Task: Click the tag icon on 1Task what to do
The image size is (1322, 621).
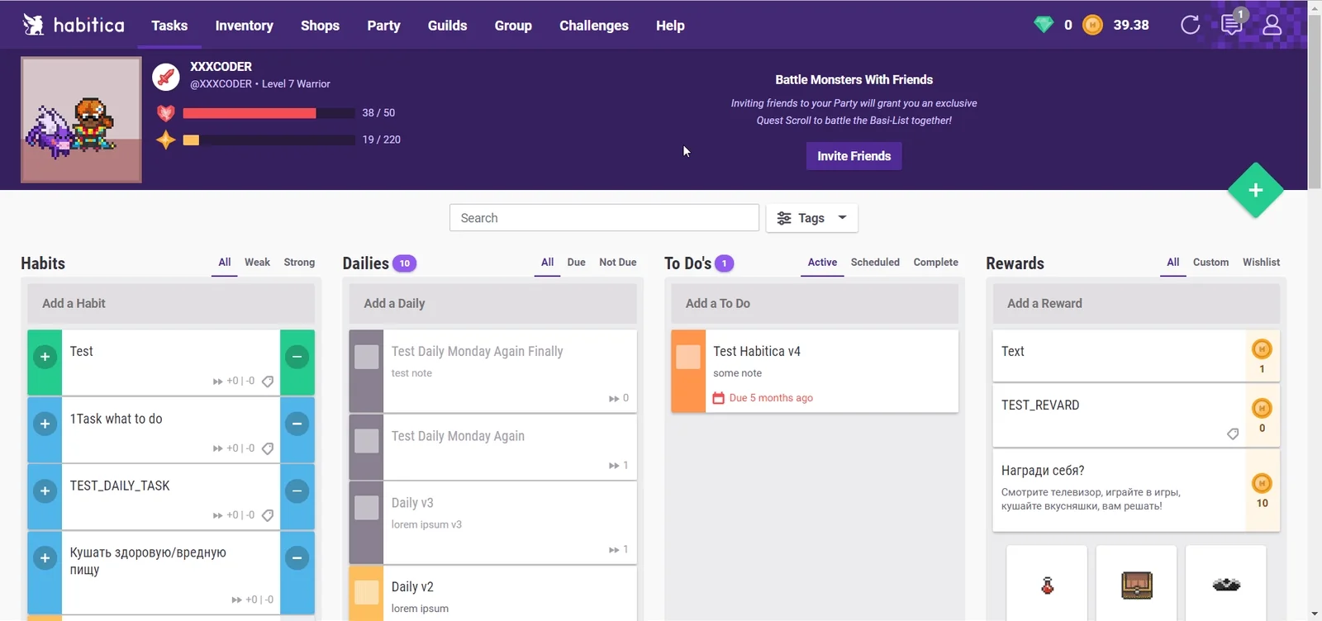Action: tap(268, 448)
